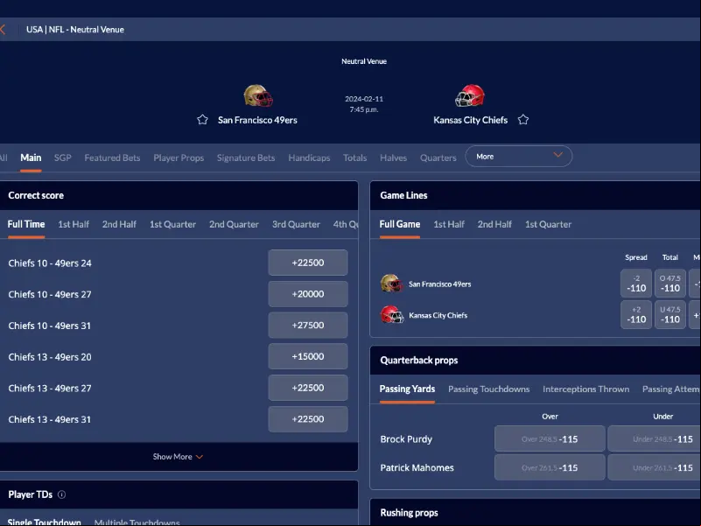
Task: Select Passing Yards tab
Action: [407, 389]
